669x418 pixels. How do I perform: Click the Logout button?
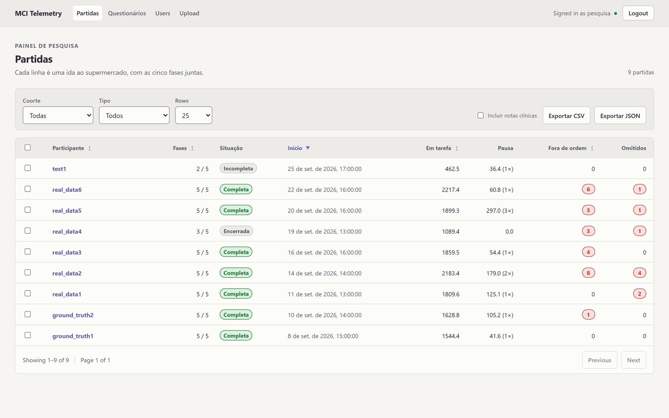638,13
